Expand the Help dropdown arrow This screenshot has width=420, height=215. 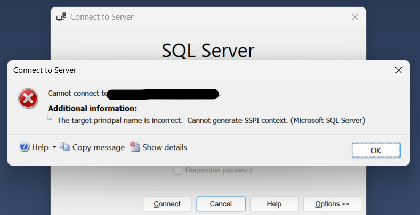tap(54, 147)
